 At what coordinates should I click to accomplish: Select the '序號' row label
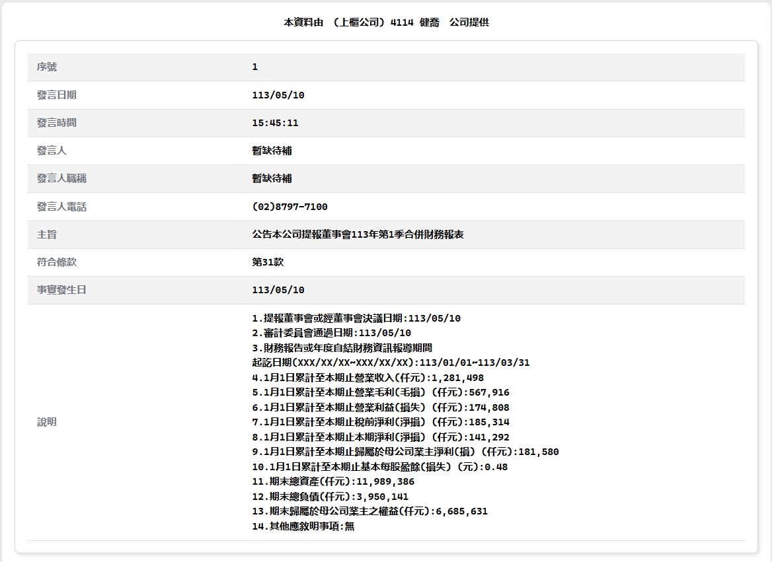47,67
